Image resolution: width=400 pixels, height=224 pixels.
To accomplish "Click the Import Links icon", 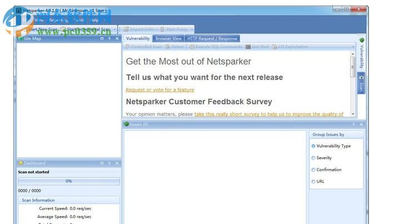I will click(x=126, y=29).
